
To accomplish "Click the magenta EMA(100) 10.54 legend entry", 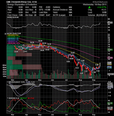I will [x=14, y=43].
